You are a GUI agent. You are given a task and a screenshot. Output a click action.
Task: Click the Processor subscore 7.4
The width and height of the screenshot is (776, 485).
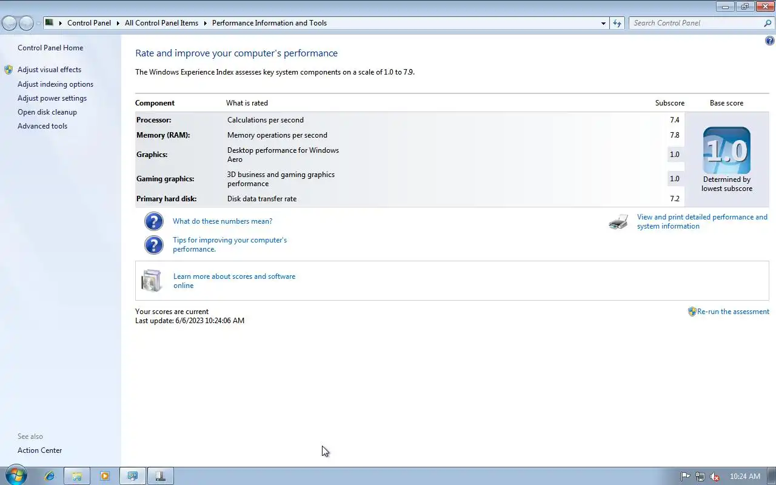(x=675, y=120)
